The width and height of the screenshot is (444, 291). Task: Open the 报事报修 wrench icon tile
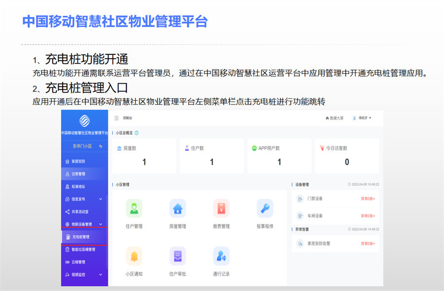[265, 208]
